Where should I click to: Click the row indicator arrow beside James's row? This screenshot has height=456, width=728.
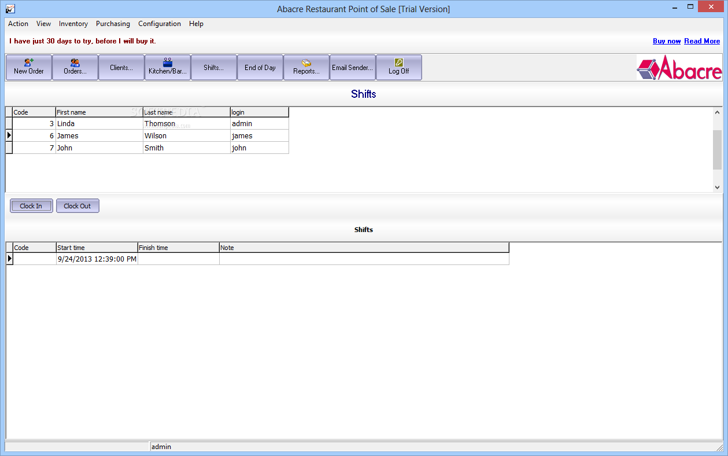pyautogui.click(x=9, y=136)
